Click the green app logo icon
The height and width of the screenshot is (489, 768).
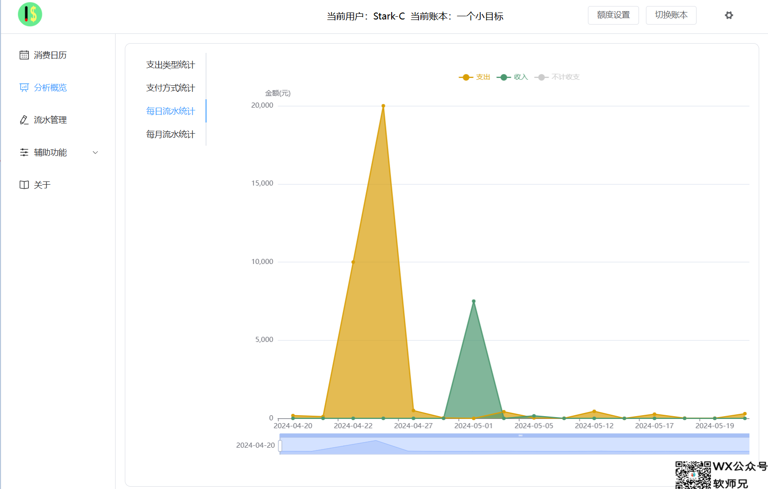(30, 14)
